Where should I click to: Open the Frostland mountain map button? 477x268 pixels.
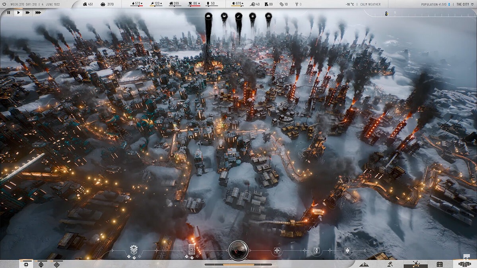(365, 264)
